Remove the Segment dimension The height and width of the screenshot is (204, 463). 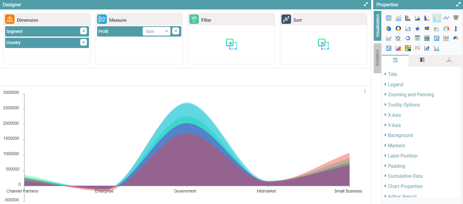84,31
